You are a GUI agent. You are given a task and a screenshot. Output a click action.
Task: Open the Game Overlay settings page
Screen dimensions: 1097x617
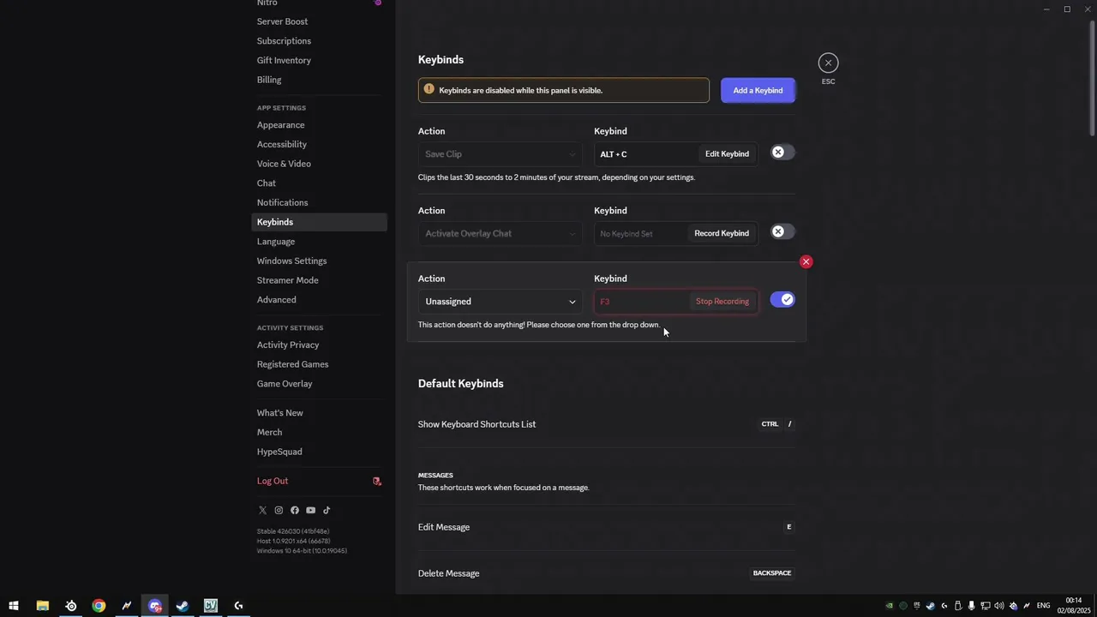[x=285, y=384]
